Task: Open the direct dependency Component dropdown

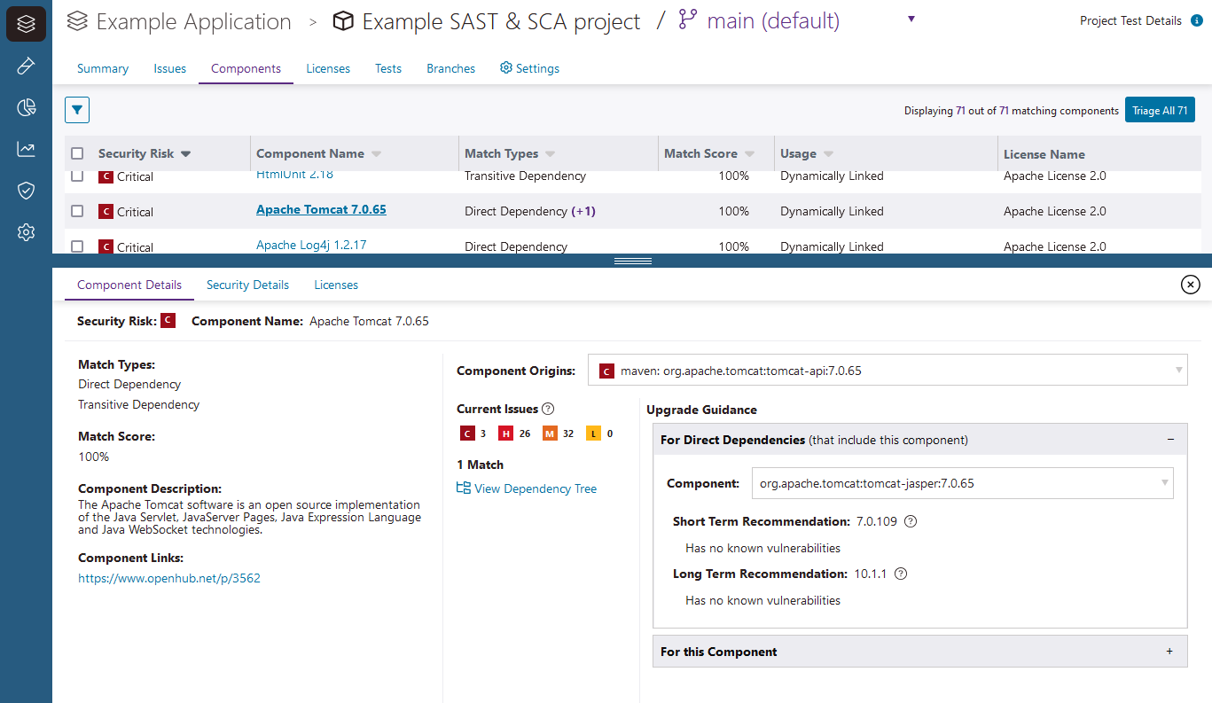Action: point(963,483)
